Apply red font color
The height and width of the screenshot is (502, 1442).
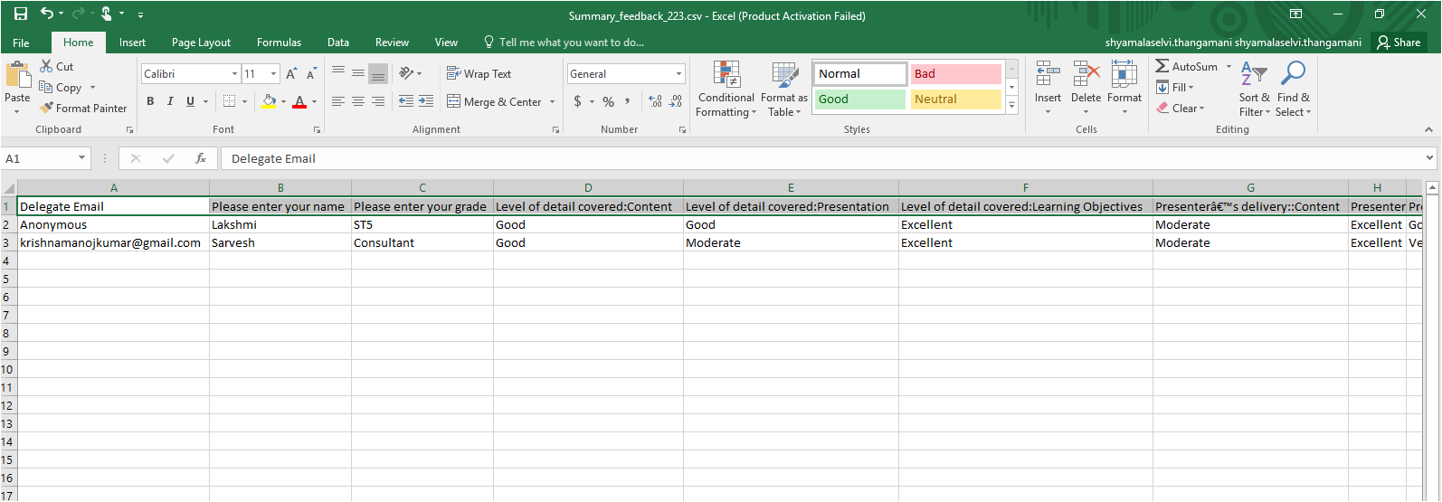coord(299,101)
